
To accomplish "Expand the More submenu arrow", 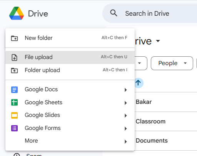I will [x=126, y=141].
